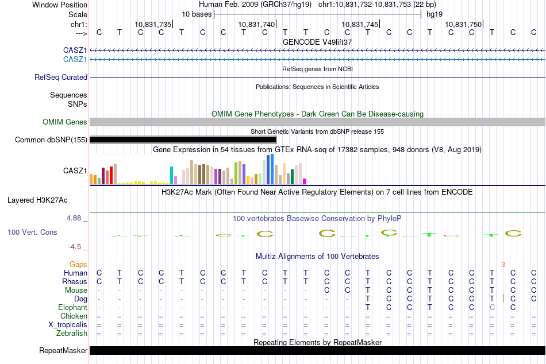This screenshot has height=364, width=546.
Task: Click the GENCODE V49lift37 track title
Action: pyautogui.click(x=317, y=42)
